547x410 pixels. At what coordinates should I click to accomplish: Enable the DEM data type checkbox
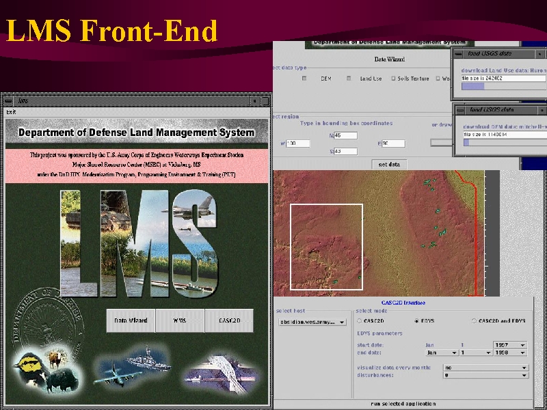tap(304, 79)
